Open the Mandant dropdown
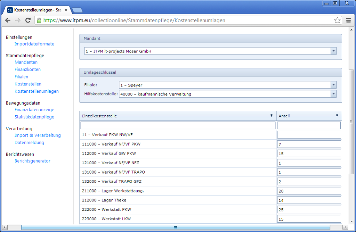356x232 pixels. coord(333,51)
